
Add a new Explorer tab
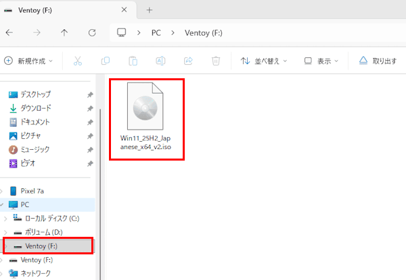pyautogui.click(x=150, y=10)
